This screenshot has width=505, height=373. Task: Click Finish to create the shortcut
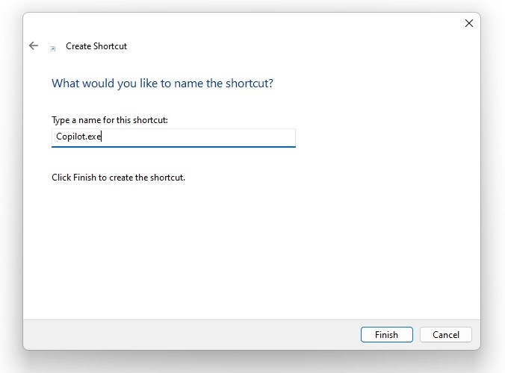click(x=386, y=335)
